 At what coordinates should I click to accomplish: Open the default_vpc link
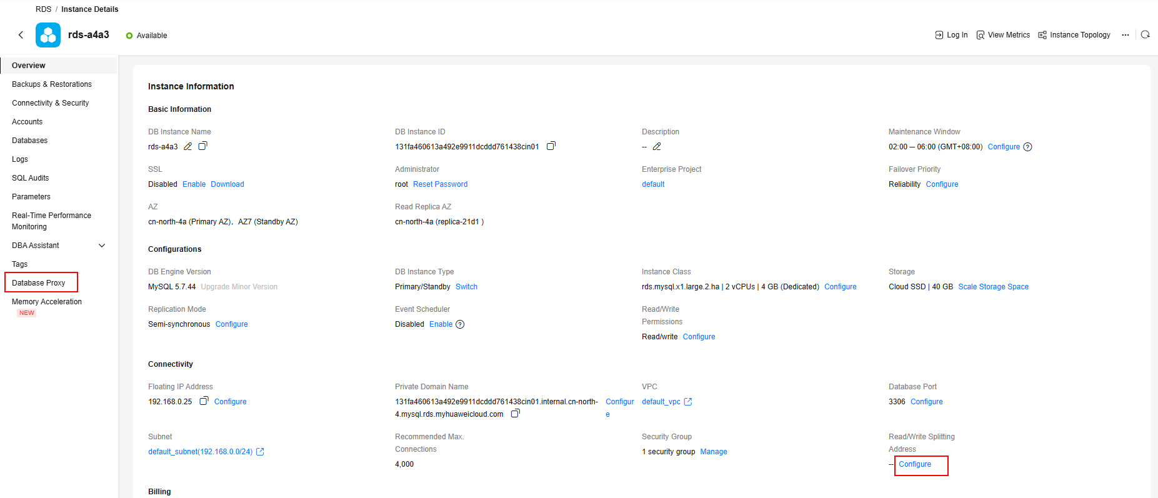661,402
